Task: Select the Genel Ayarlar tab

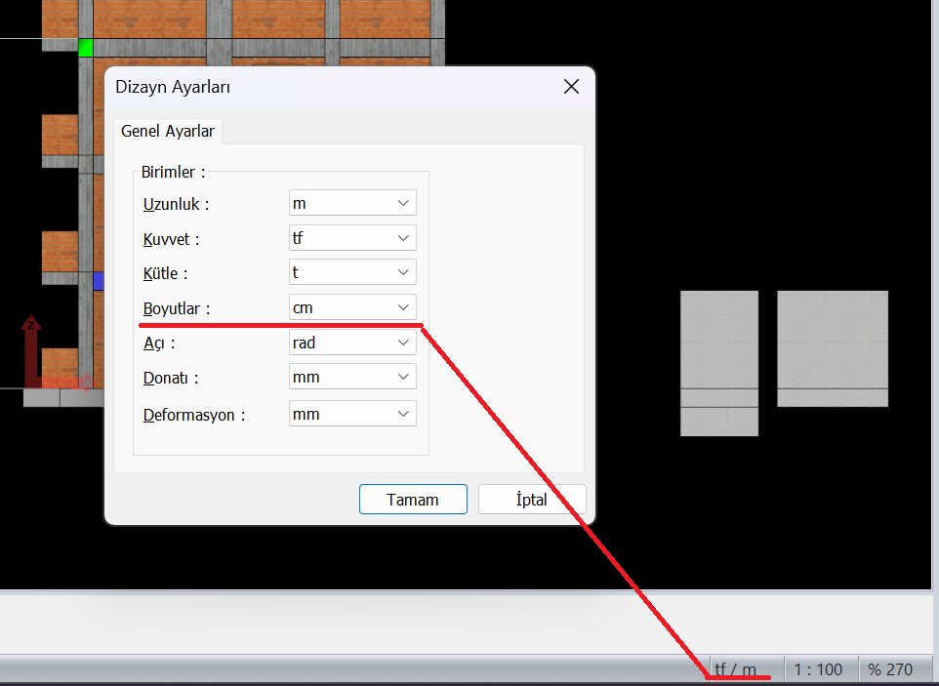Action: tap(168, 131)
